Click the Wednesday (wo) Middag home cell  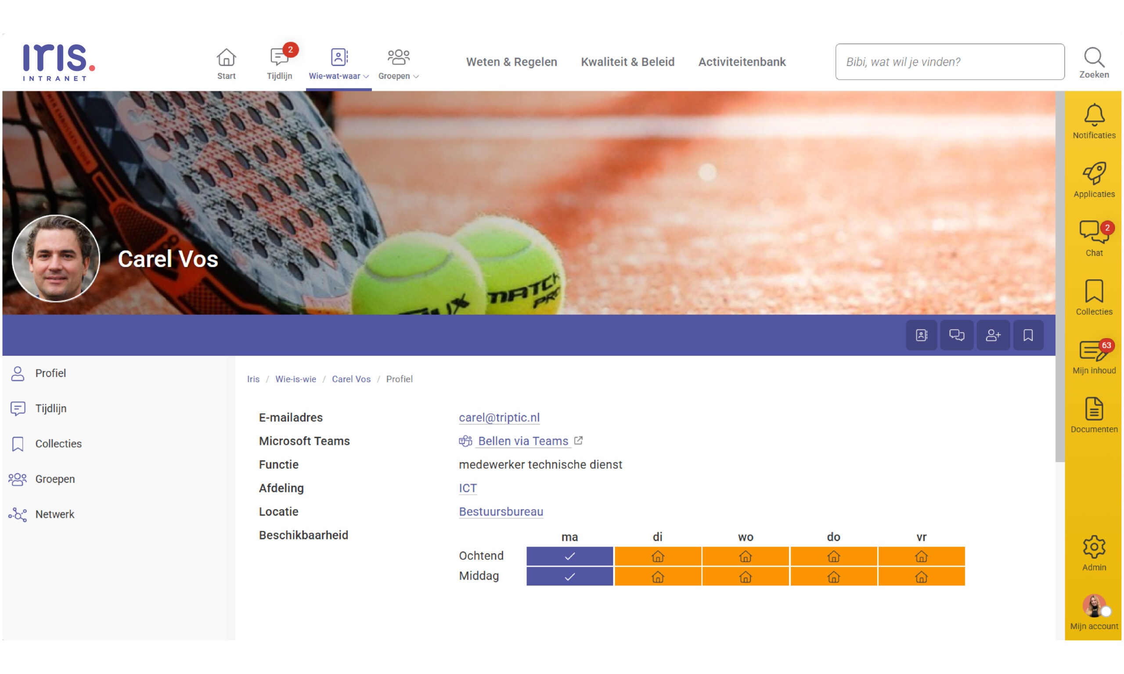[745, 577]
